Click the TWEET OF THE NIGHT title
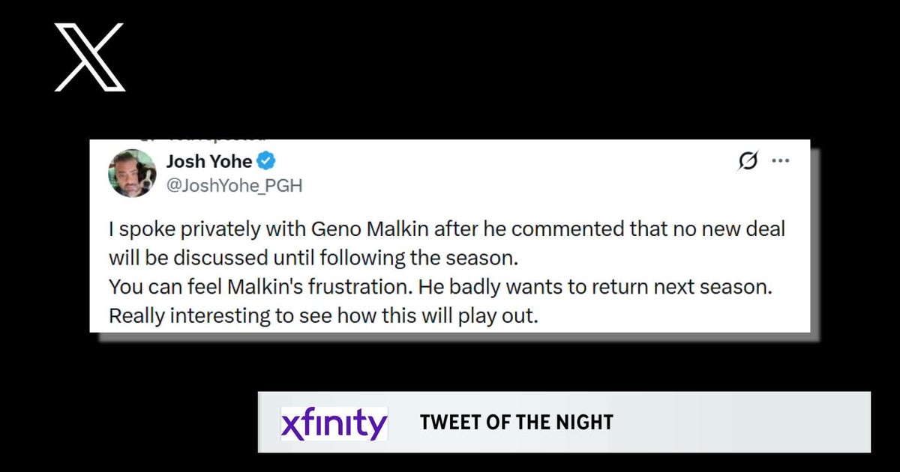 click(x=517, y=423)
